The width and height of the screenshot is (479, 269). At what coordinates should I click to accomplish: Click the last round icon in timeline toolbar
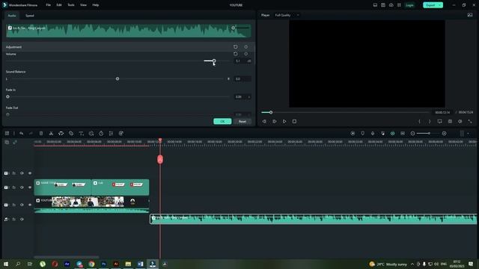click(121, 133)
